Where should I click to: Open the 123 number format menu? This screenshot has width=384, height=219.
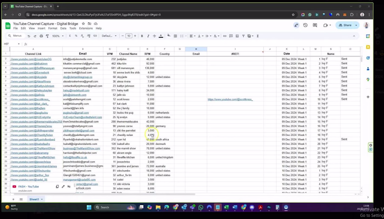point(95,36)
